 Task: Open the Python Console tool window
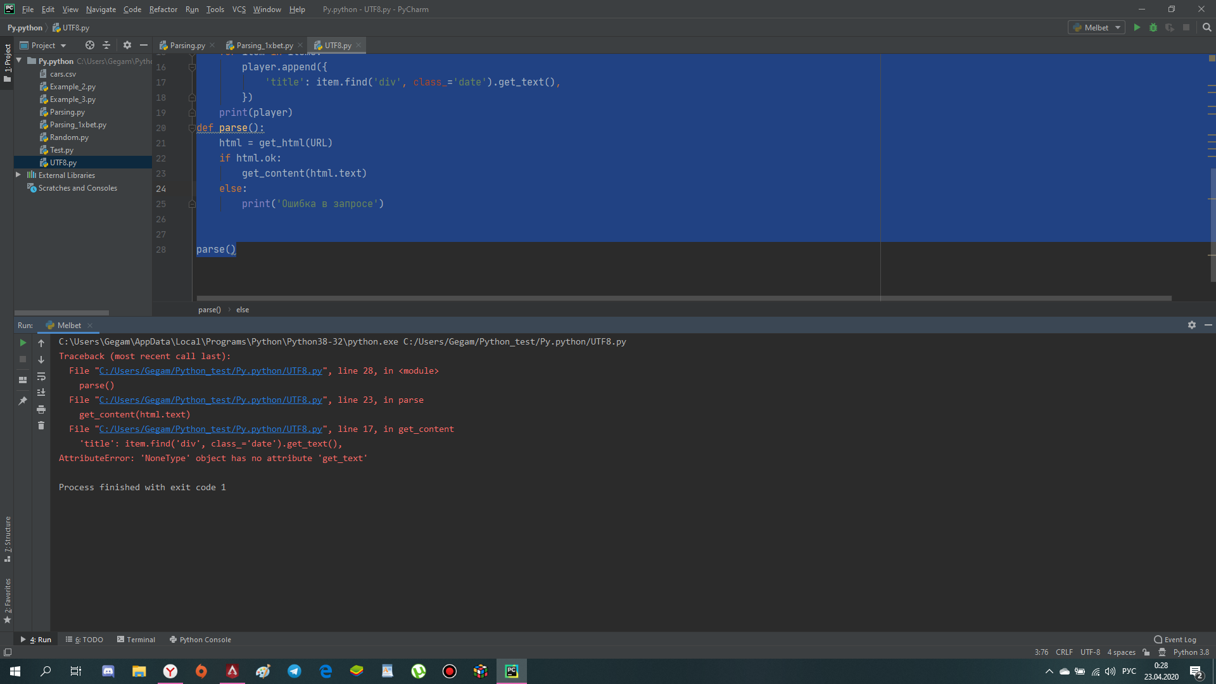click(x=200, y=640)
